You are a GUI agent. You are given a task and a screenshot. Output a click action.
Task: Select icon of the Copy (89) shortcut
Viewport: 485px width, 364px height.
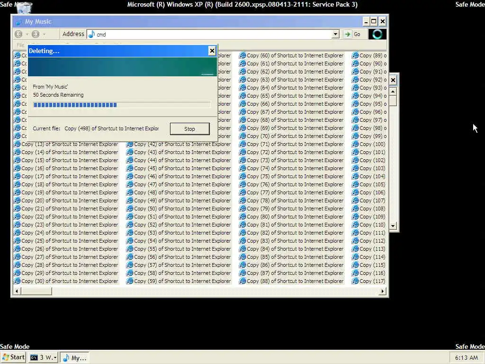(x=355, y=56)
